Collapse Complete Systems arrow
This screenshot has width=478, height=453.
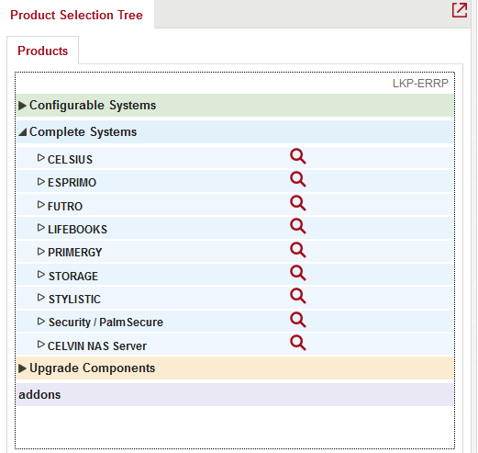point(22,132)
